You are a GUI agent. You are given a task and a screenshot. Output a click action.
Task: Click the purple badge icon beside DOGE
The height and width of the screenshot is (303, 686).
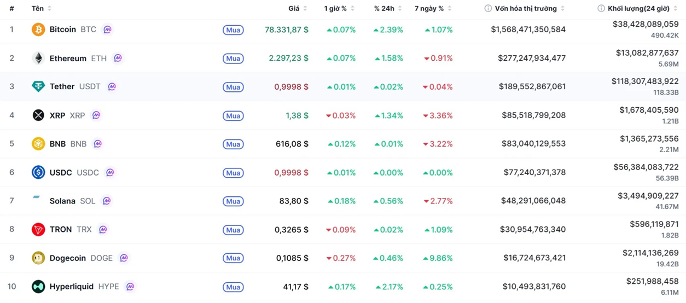click(124, 258)
